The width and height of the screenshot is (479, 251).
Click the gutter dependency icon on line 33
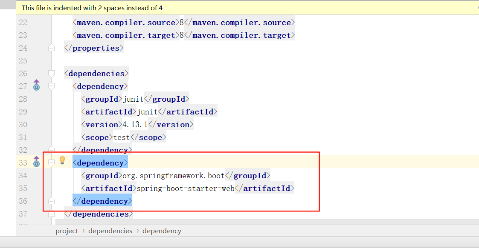click(x=36, y=161)
